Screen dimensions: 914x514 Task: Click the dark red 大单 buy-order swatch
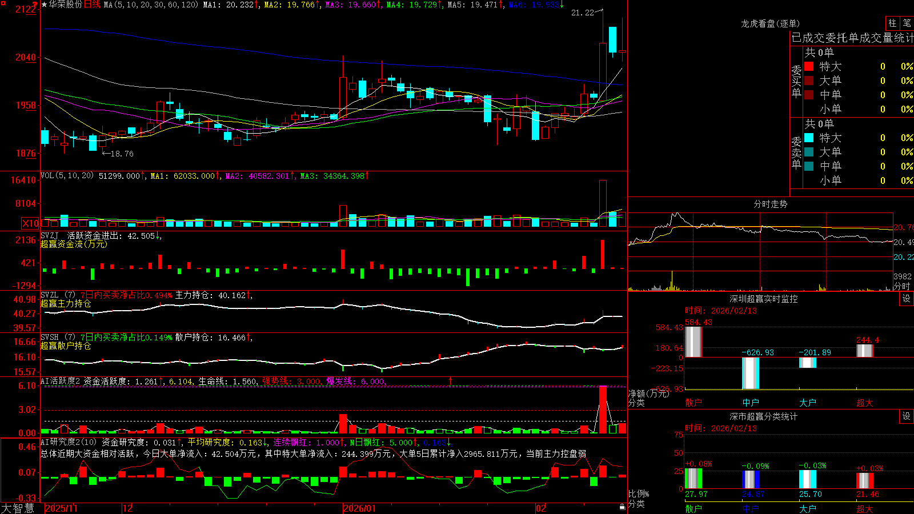click(x=809, y=81)
